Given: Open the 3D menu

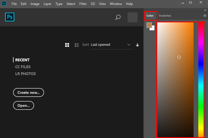Looking at the screenshot, I should click(93, 4).
